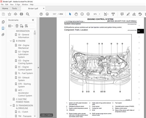Open ACC - Accelerator Control System bookmark

coord(25,93)
